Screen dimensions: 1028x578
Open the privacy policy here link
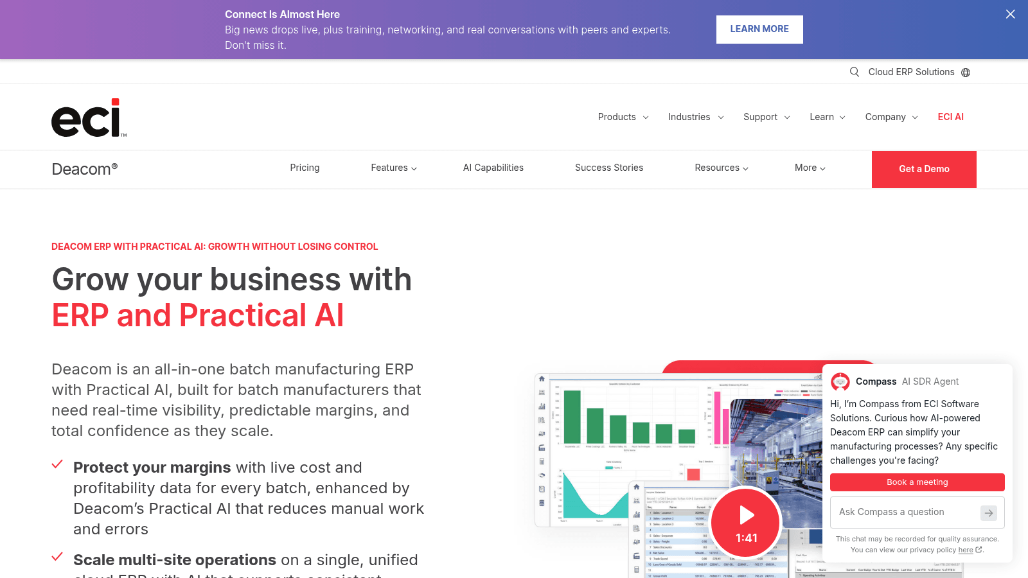pos(966,550)
